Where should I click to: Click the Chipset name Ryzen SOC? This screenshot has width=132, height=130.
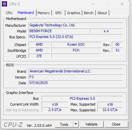pyautogui.click(x=76, y=44)
